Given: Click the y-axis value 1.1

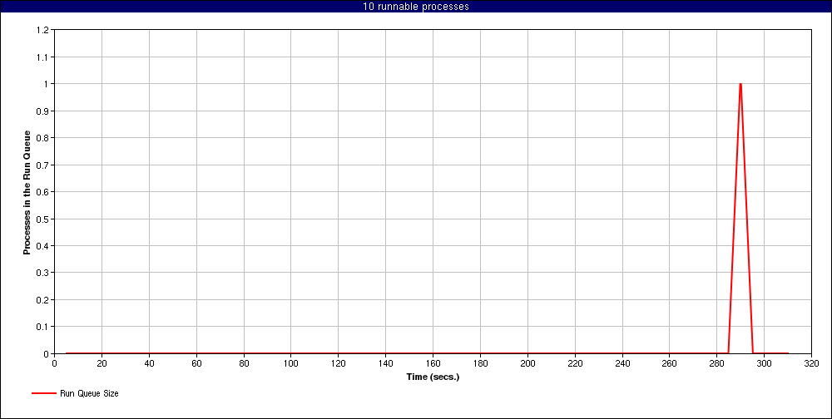Looking at the screenshot, I should tap(44, 57).
